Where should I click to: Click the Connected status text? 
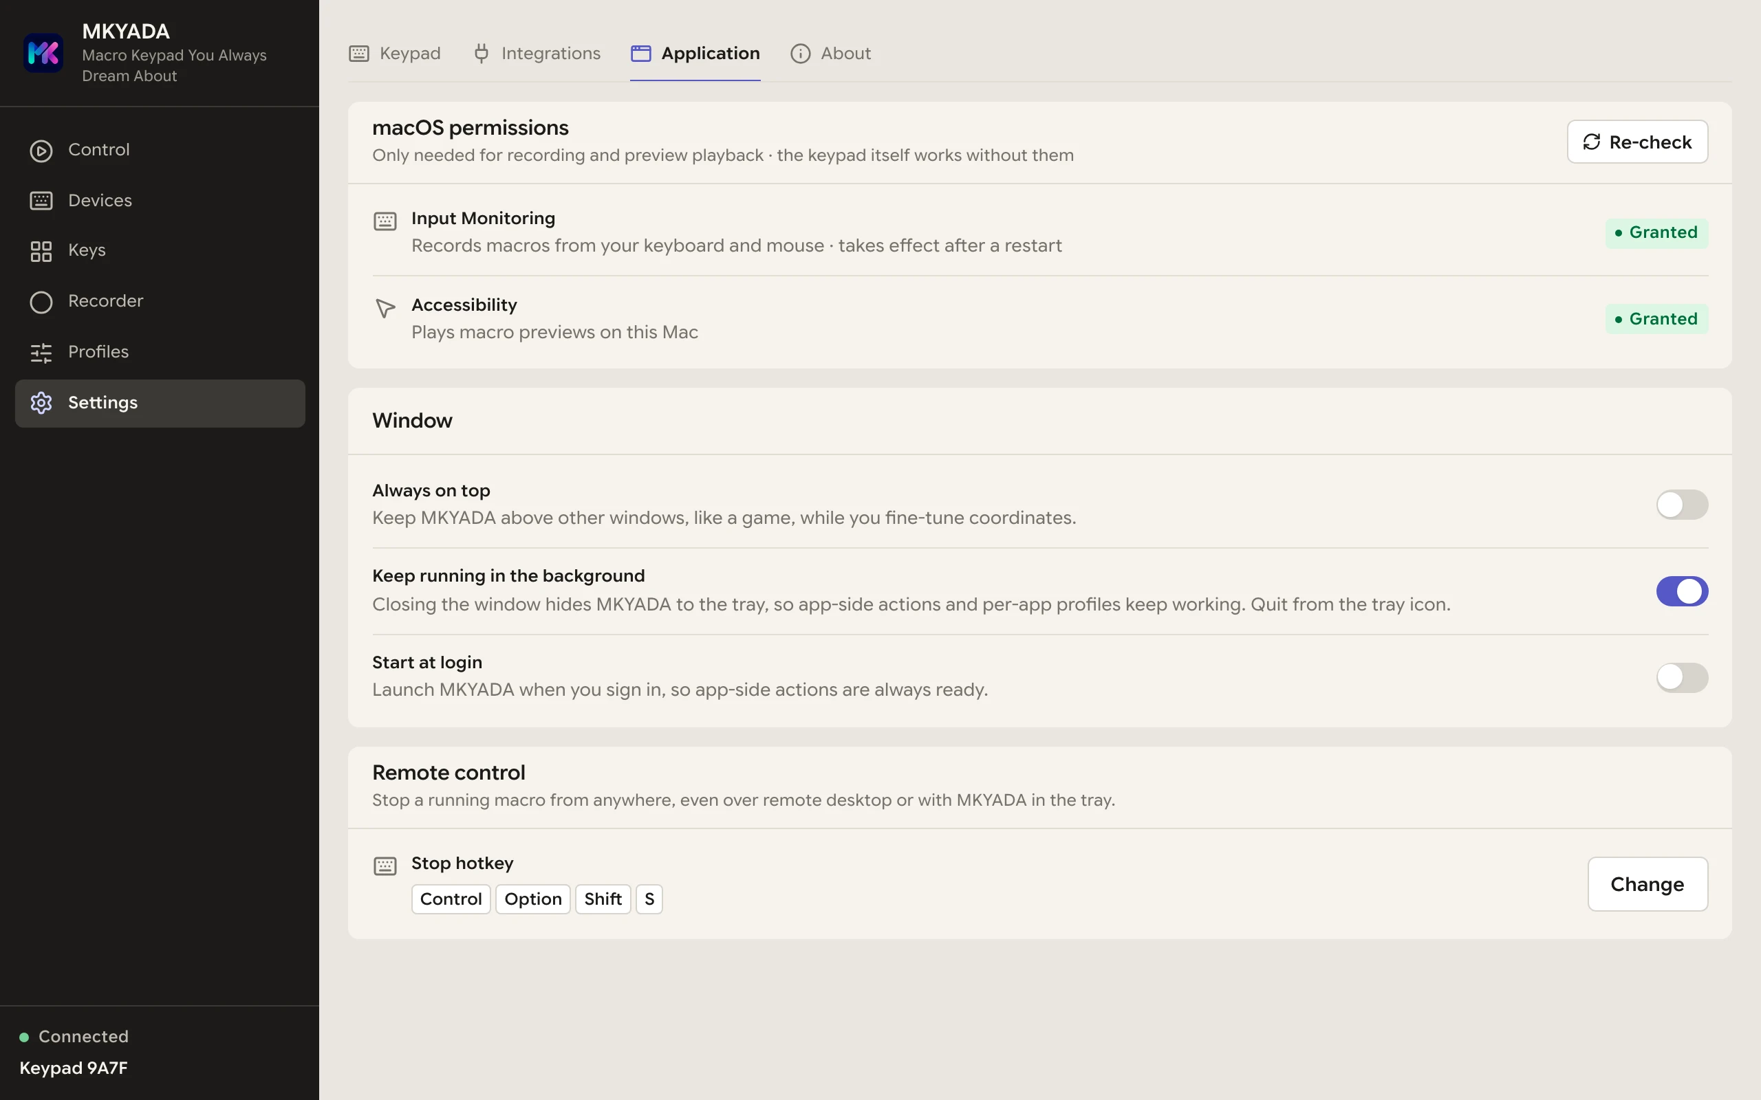pos(84,1037)
